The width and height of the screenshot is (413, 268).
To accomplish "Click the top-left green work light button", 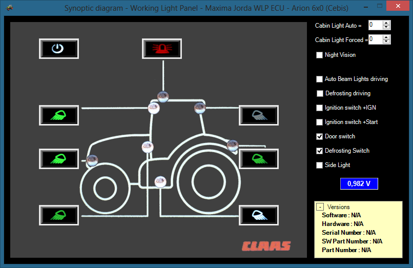I will coord(59,115).
